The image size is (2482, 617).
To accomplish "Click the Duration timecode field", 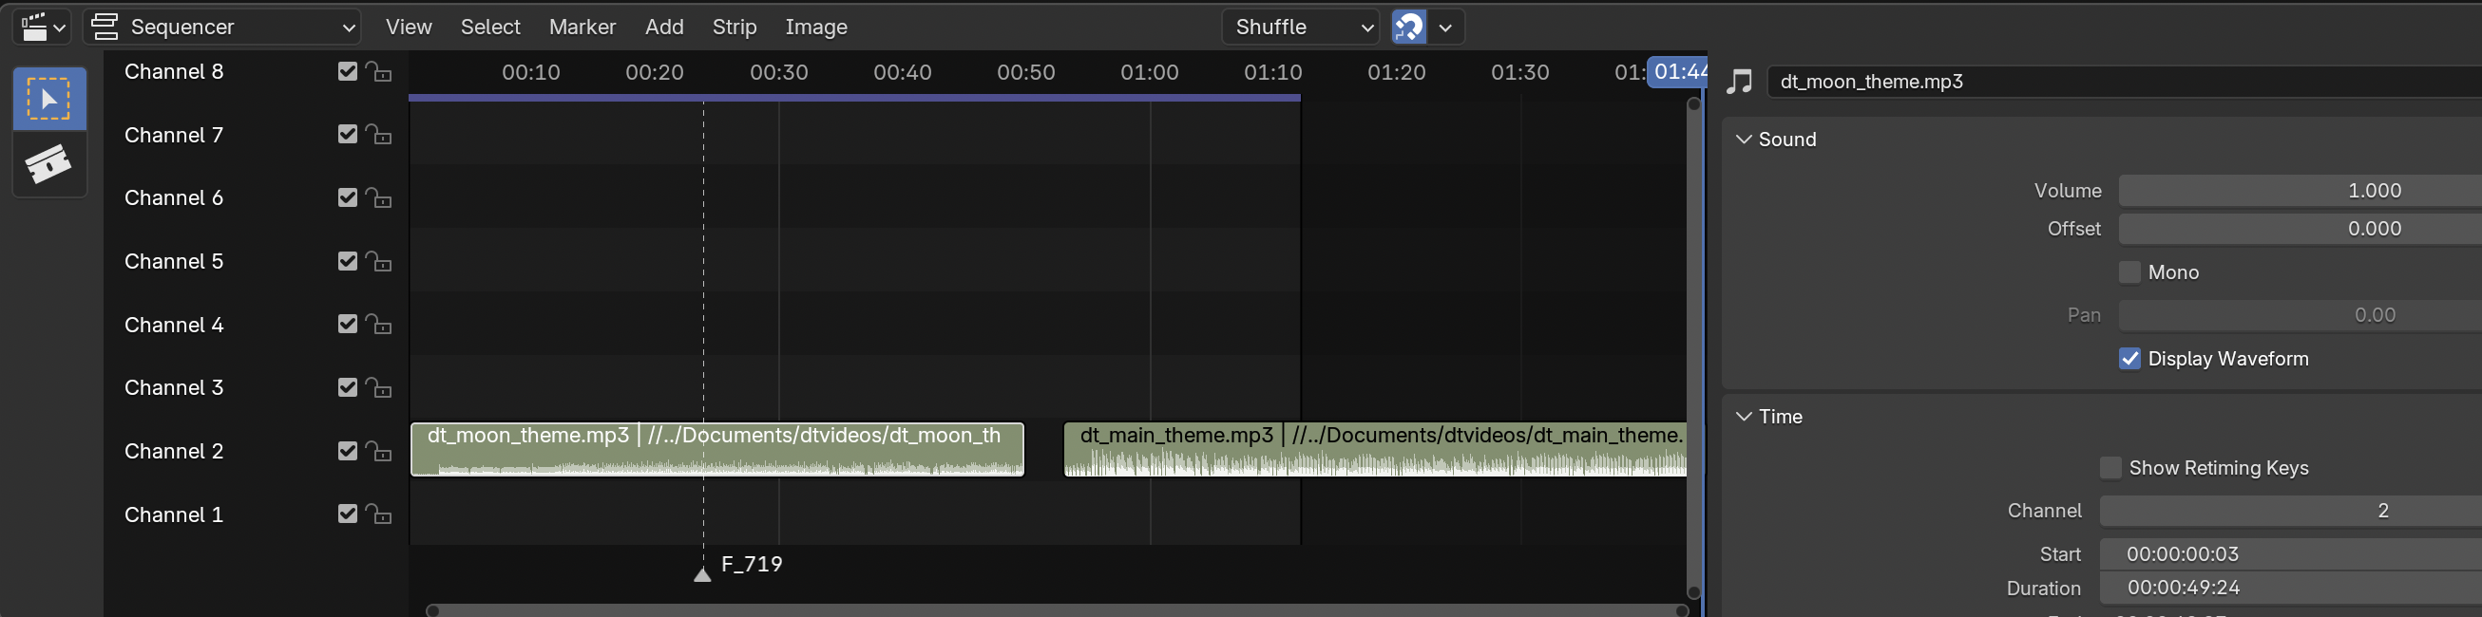I will (2290, 589).
